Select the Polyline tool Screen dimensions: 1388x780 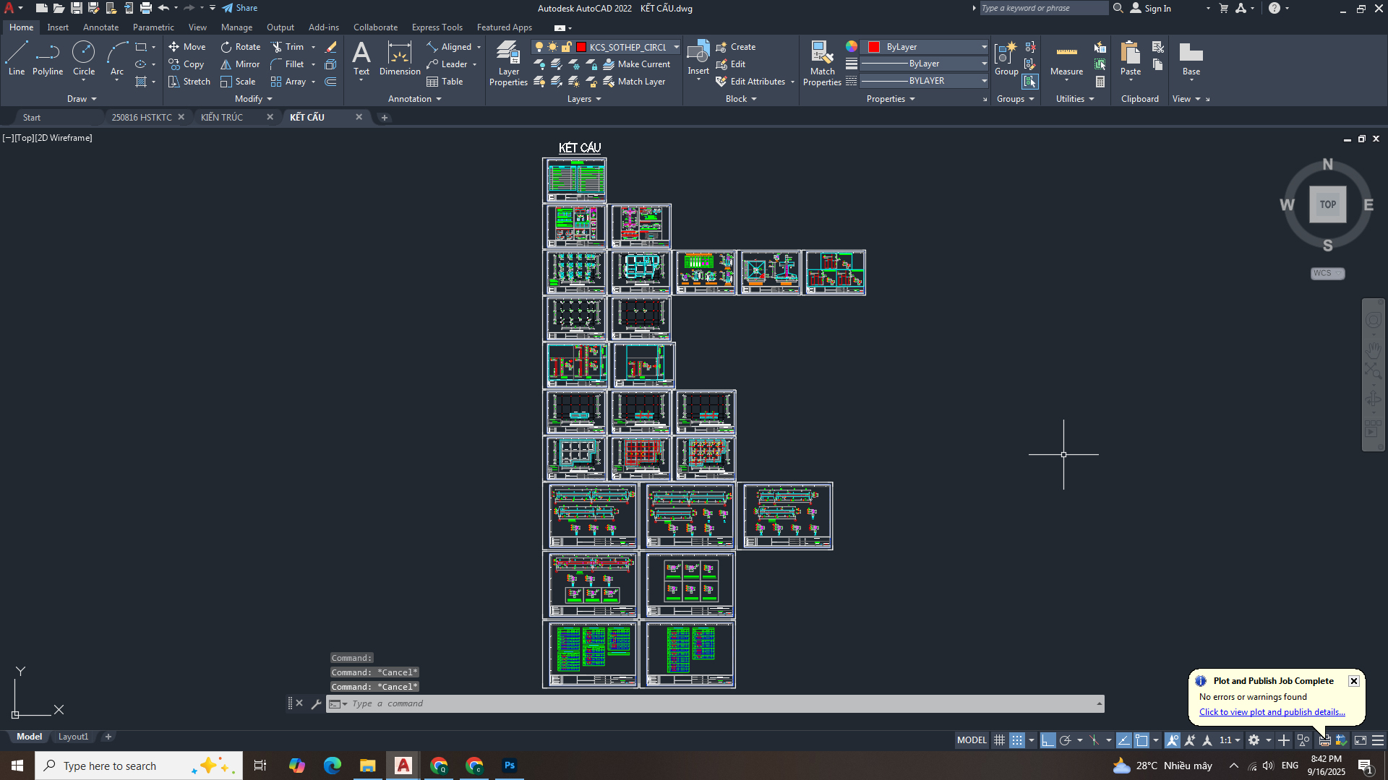pos(48,58)
